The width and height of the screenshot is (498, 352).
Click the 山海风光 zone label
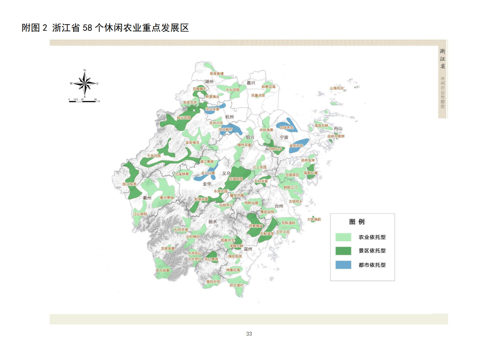pos(336,88)
